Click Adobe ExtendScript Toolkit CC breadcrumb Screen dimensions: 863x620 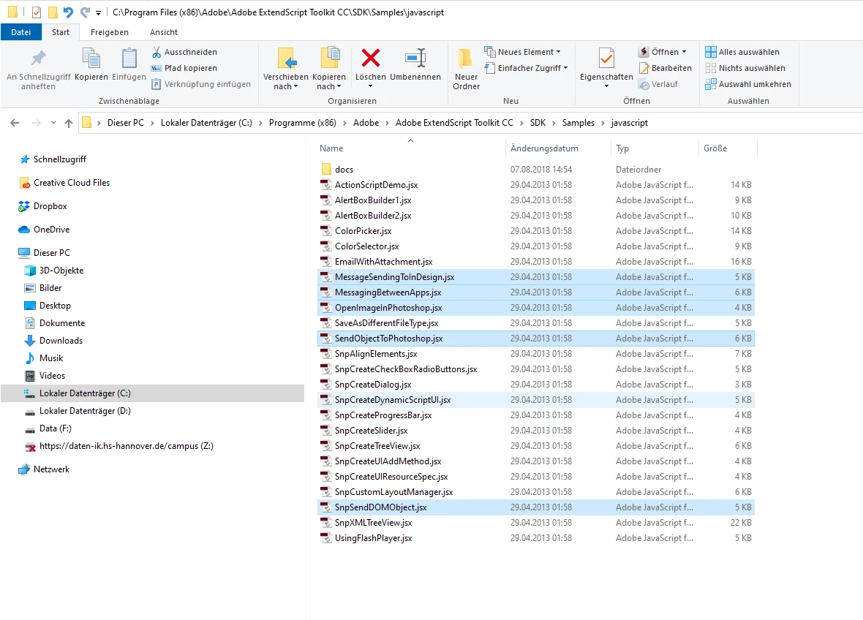point(454,123)
